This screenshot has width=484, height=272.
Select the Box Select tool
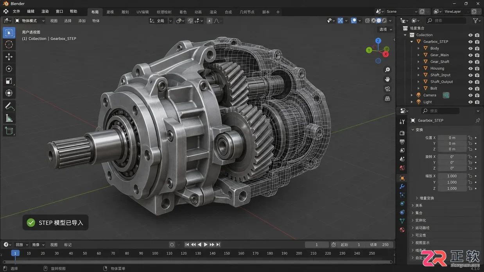pos(9,33)
